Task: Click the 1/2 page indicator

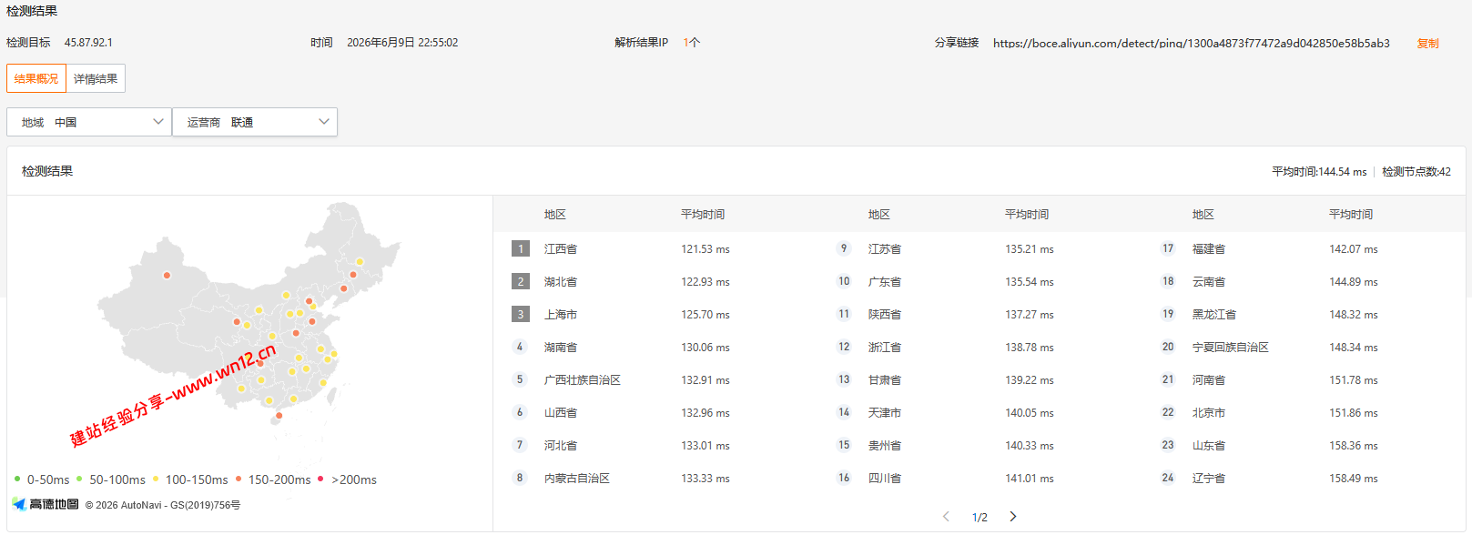Action: click(x=980, y=517)
